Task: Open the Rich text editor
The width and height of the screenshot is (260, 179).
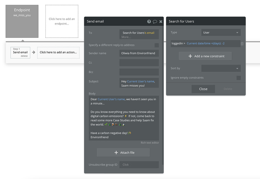Action: [150, 143]
